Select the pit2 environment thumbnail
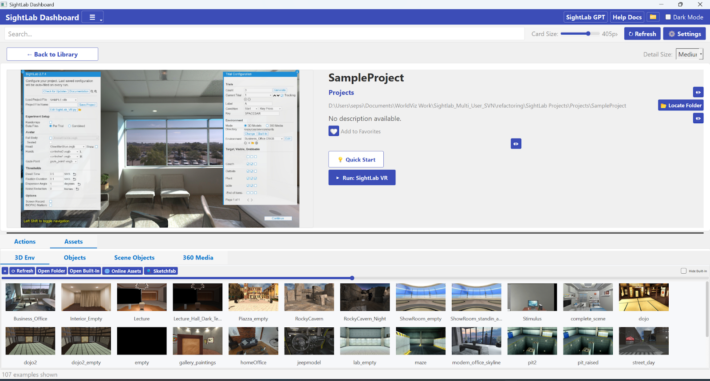The width and height of the screenshot is (710, 381). [532, 341]
